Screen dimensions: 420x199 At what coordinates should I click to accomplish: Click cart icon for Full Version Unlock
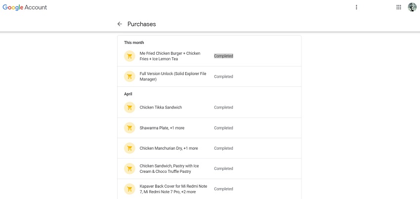(129, 77)
